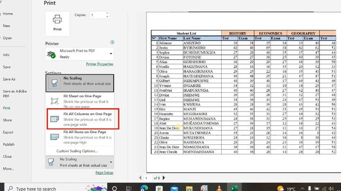341x191 pixels.
Task: Select Print in the backstage sidebar
Action: pyautogui.click(x=6, y=108)
